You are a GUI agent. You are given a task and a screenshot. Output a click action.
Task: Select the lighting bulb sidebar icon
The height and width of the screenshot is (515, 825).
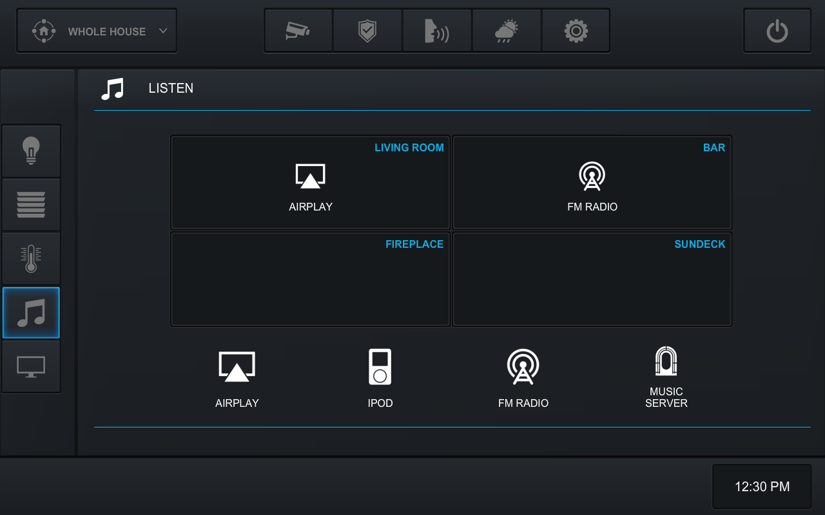31,151
